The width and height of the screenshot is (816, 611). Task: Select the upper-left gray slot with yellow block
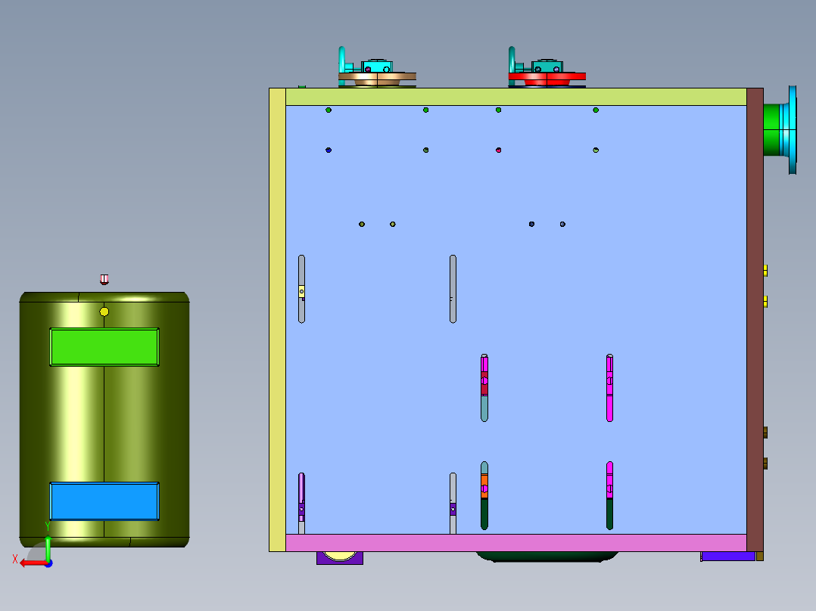(x=301, y=289)
